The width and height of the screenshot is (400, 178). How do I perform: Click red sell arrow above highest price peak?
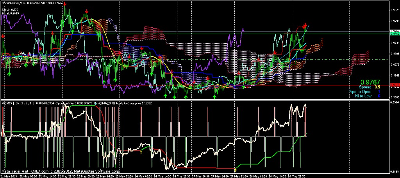(65, 4)
